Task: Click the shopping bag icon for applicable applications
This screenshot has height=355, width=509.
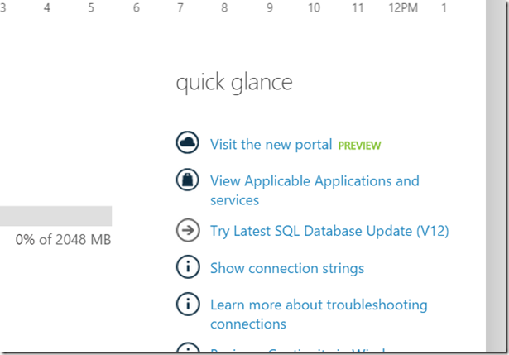Action: pyautogui.click(x=188, y=180)
